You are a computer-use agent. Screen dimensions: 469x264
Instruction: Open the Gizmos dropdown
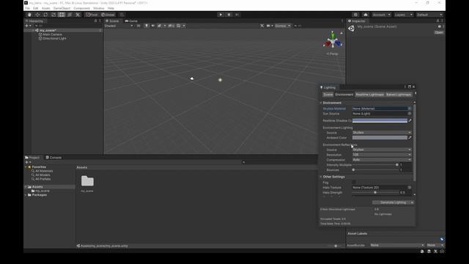pos(282,26)
